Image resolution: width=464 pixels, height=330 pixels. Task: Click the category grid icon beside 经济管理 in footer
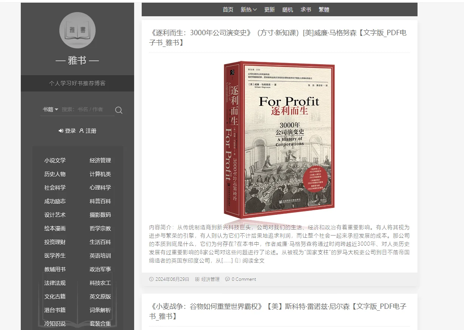coord(197,279)
